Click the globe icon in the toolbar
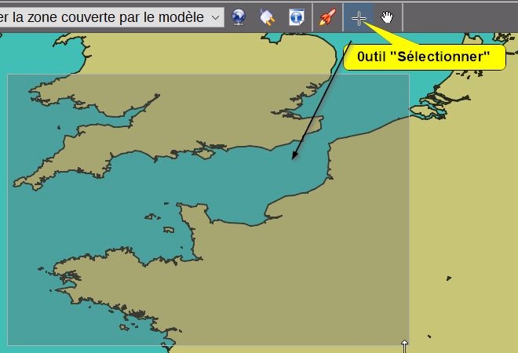The width and height of the screenshot is (518, 353). (239, 17)
